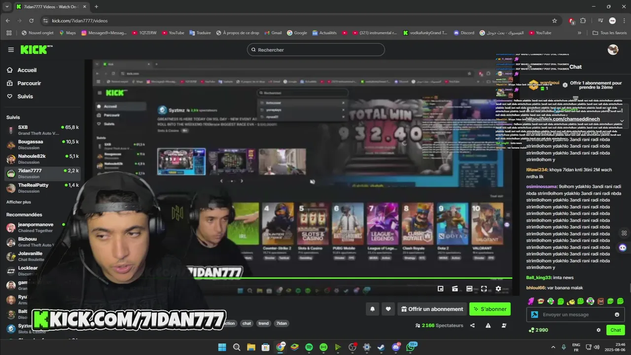Click the volume icon in system tray
The image size is (631, 355).
(x=596, y=347)
